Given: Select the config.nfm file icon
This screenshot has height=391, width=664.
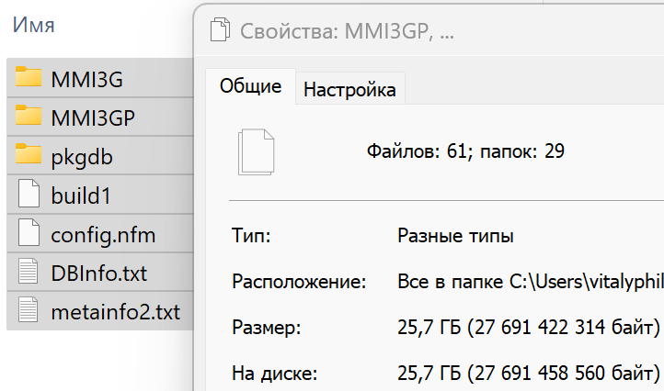Looking at the screenshot, I should pos(29,232).
